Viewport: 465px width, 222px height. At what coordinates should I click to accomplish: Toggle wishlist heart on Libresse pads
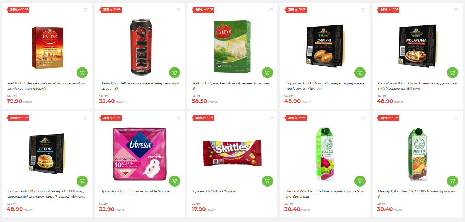[x=178, y=118]
